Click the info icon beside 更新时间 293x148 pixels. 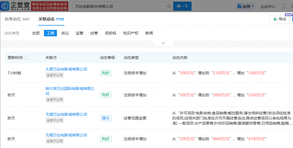26,58
